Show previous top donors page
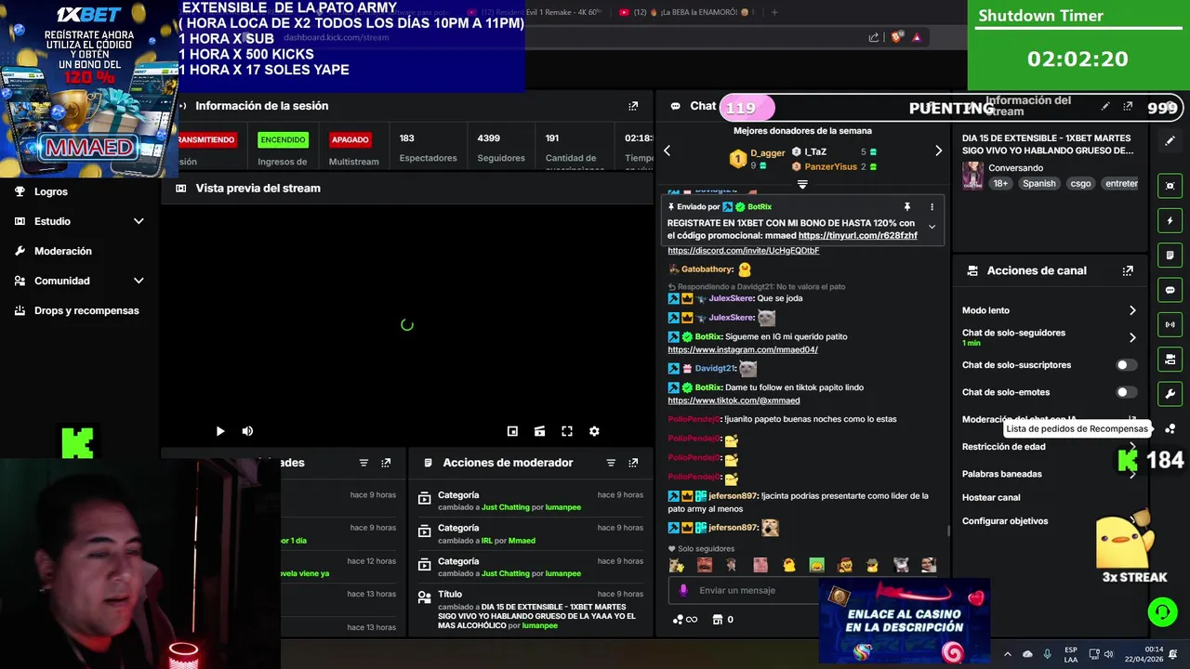 tap(667, 151)
